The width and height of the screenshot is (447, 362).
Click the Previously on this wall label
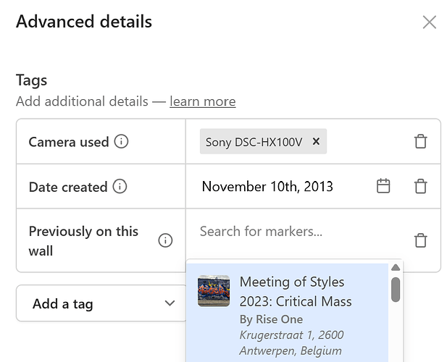[x=83, y=241]
